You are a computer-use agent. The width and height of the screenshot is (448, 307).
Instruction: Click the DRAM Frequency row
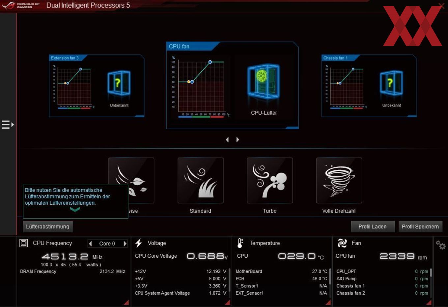(73, 271)
